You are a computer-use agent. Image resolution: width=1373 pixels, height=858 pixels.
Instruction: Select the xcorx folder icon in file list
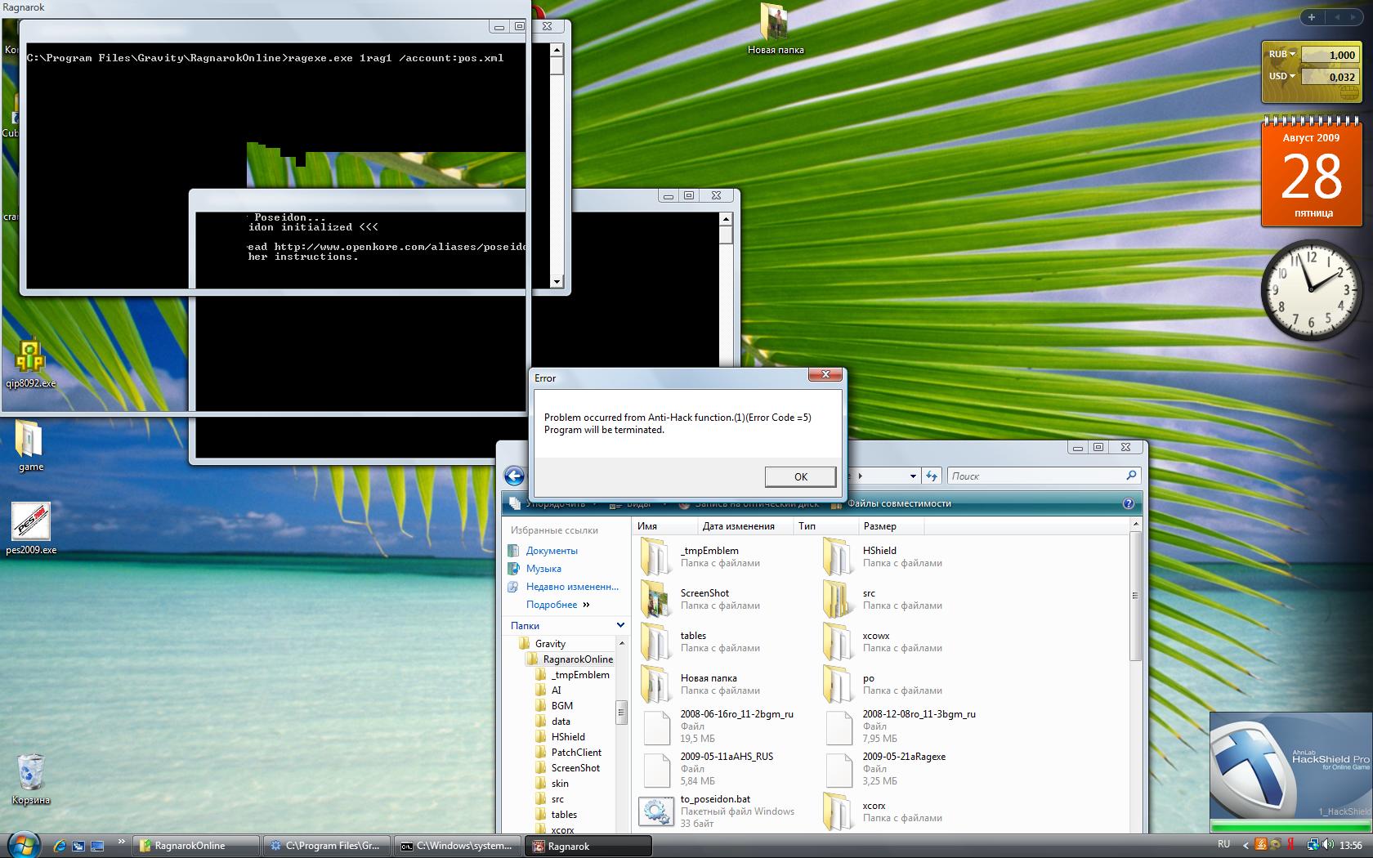839,811
